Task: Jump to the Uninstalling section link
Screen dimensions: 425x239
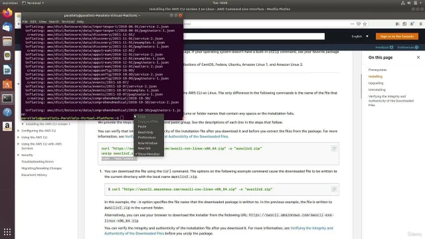Action: click(x=377, y=90)
